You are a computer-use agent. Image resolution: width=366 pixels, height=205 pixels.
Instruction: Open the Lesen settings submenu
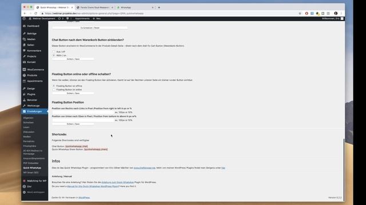(x=26, y=127)
